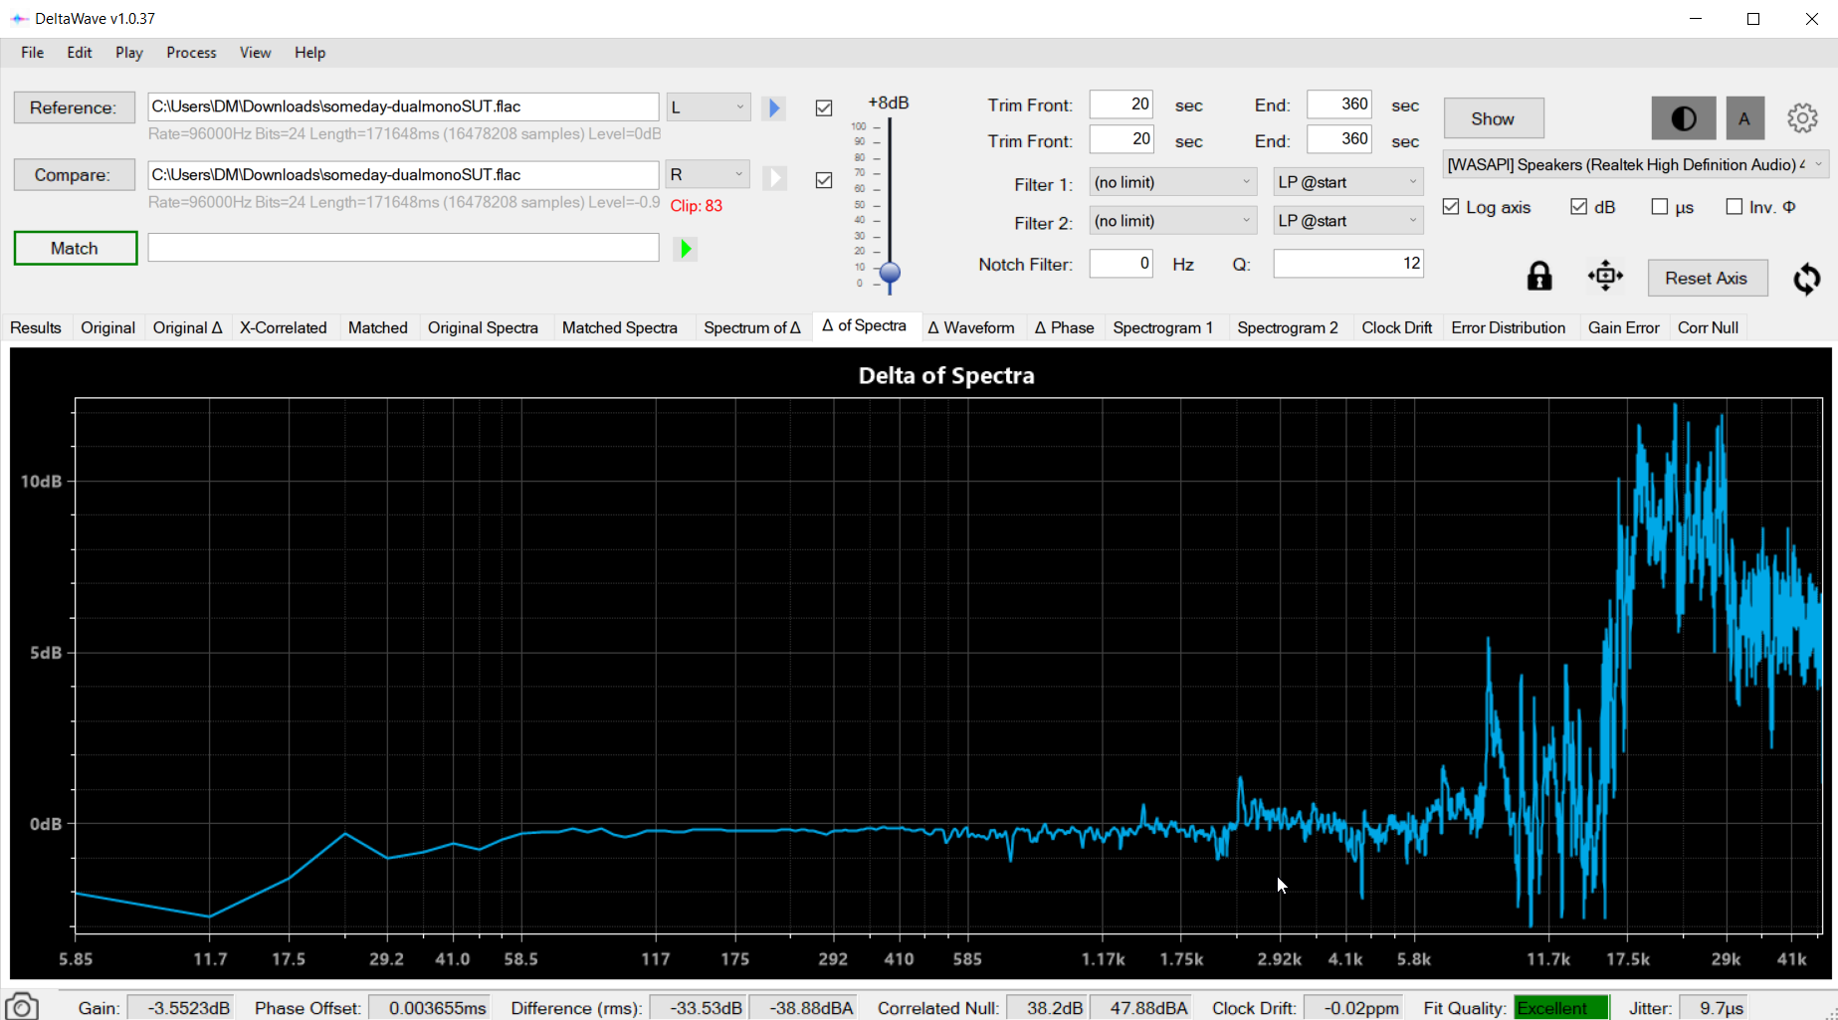Toggle dark/light contrast theme button
The image size is (1838, 1020).
click(x=1683, y=118)
